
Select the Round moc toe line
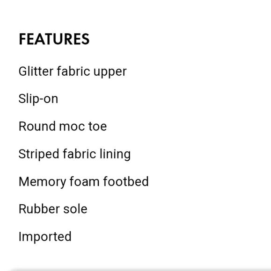[63, 126]
